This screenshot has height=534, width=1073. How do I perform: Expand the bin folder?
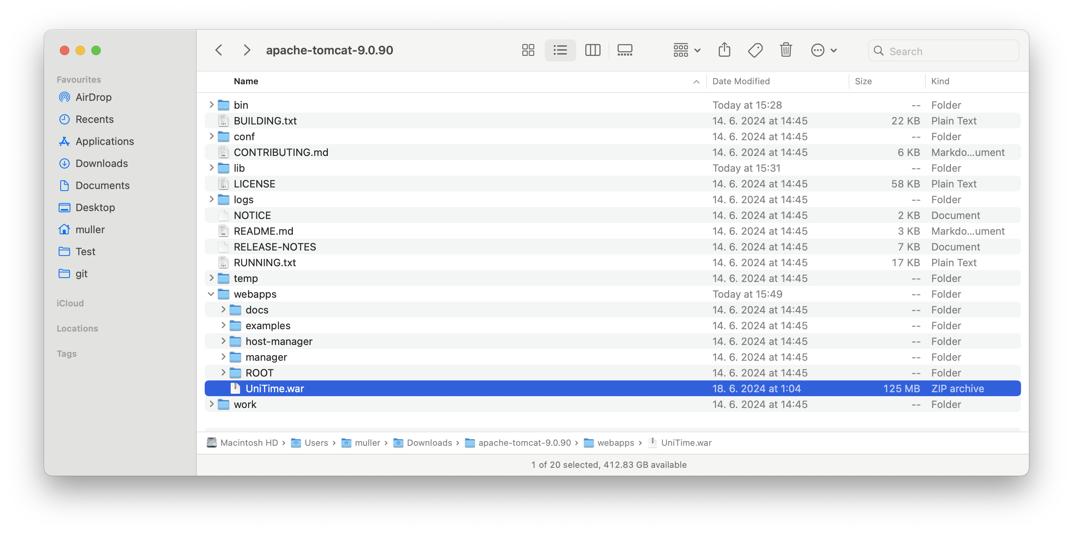pyautogui.click(x=211, y=104)
